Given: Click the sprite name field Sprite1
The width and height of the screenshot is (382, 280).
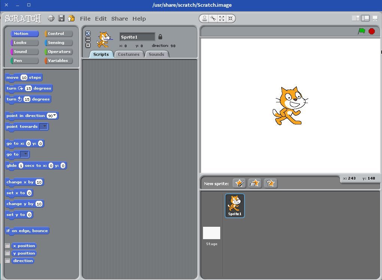Looking at the screenshot, I should [137, 37].
